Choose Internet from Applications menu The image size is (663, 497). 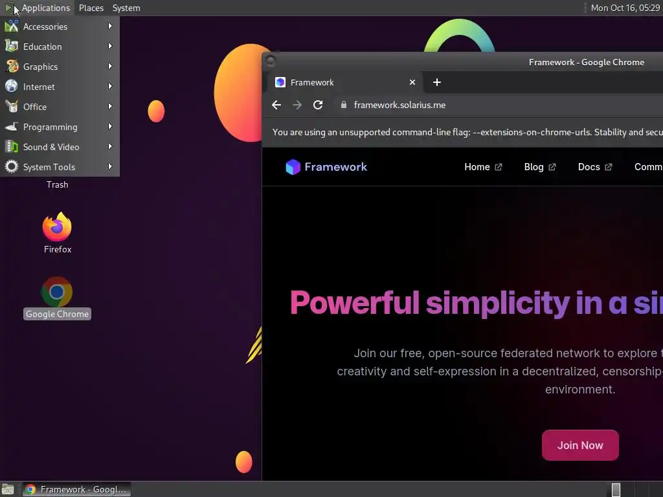(60, 86)
